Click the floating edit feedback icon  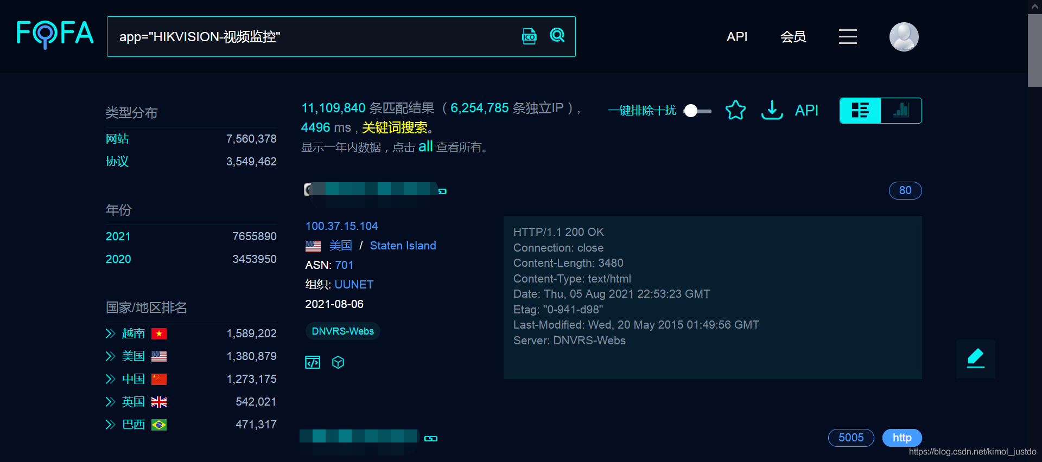pyautogui.click(x=975, y=358)
